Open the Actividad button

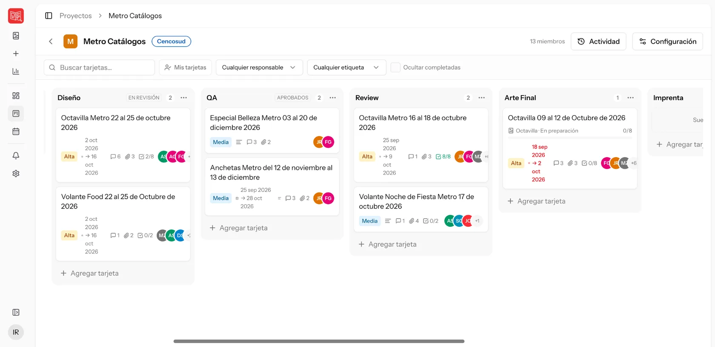pyautogui.click(x=598, y=41)
